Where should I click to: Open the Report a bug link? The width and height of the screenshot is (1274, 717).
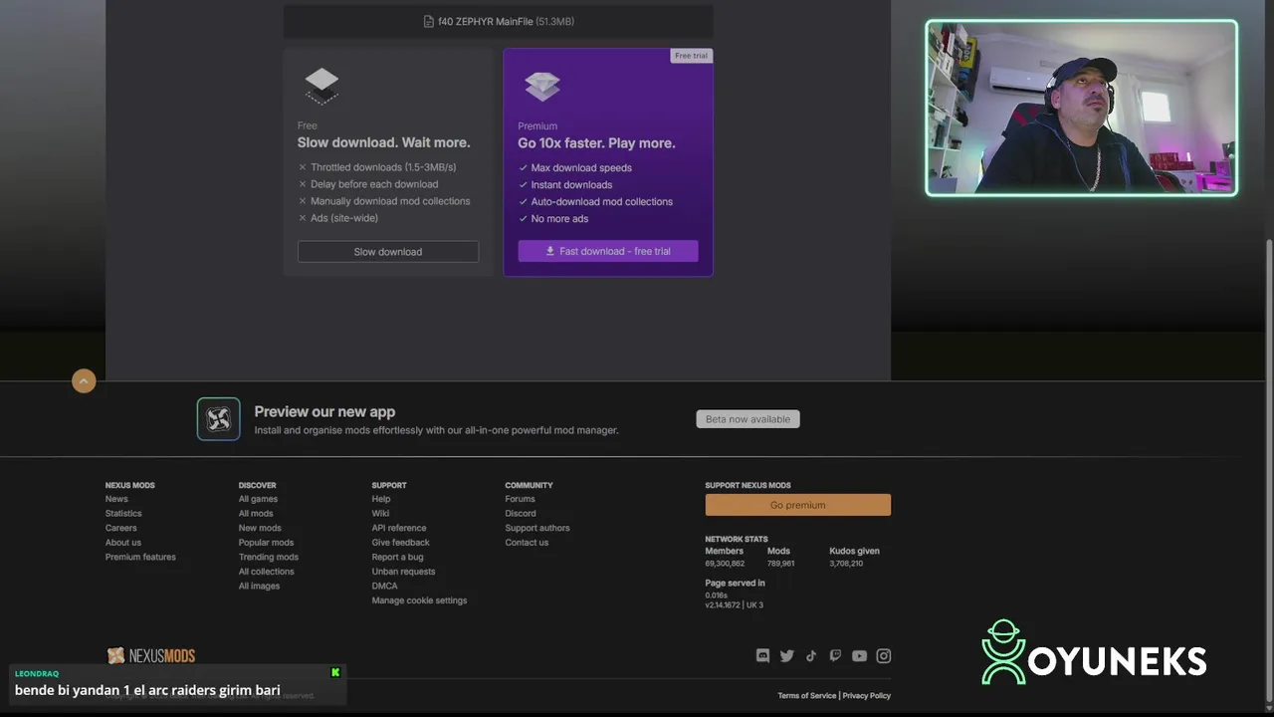(397, 557)
